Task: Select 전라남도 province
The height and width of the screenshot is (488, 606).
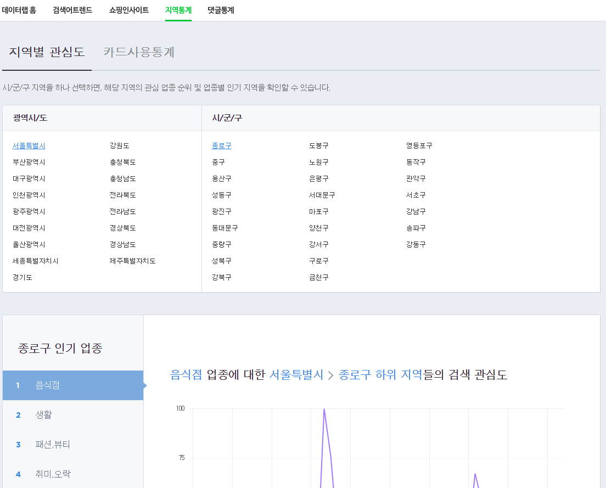Action: pyautogui.click(x=122, y=212)
